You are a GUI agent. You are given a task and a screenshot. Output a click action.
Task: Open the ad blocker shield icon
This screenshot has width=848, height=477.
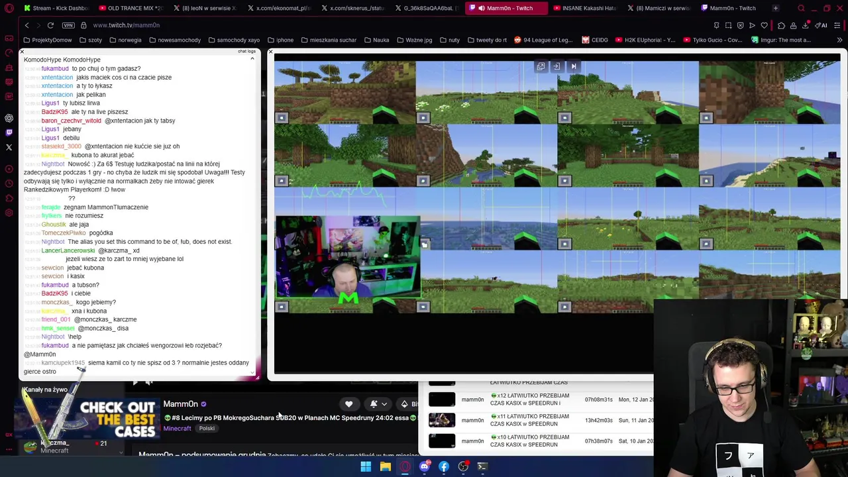click(740, 25)
